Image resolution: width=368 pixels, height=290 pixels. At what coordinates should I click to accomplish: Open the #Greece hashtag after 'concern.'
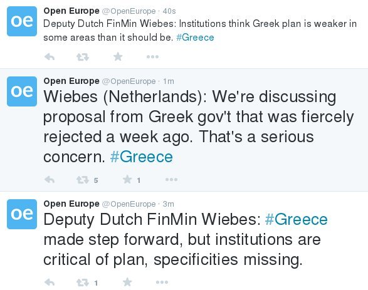[x=142, y=157]
